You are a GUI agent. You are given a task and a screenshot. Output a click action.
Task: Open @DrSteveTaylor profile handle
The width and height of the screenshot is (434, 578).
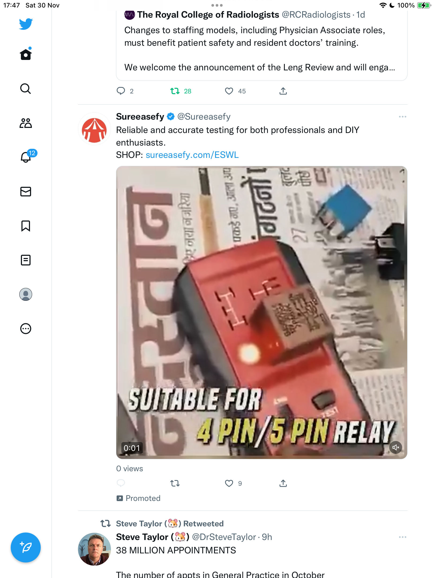click(224, 537)
